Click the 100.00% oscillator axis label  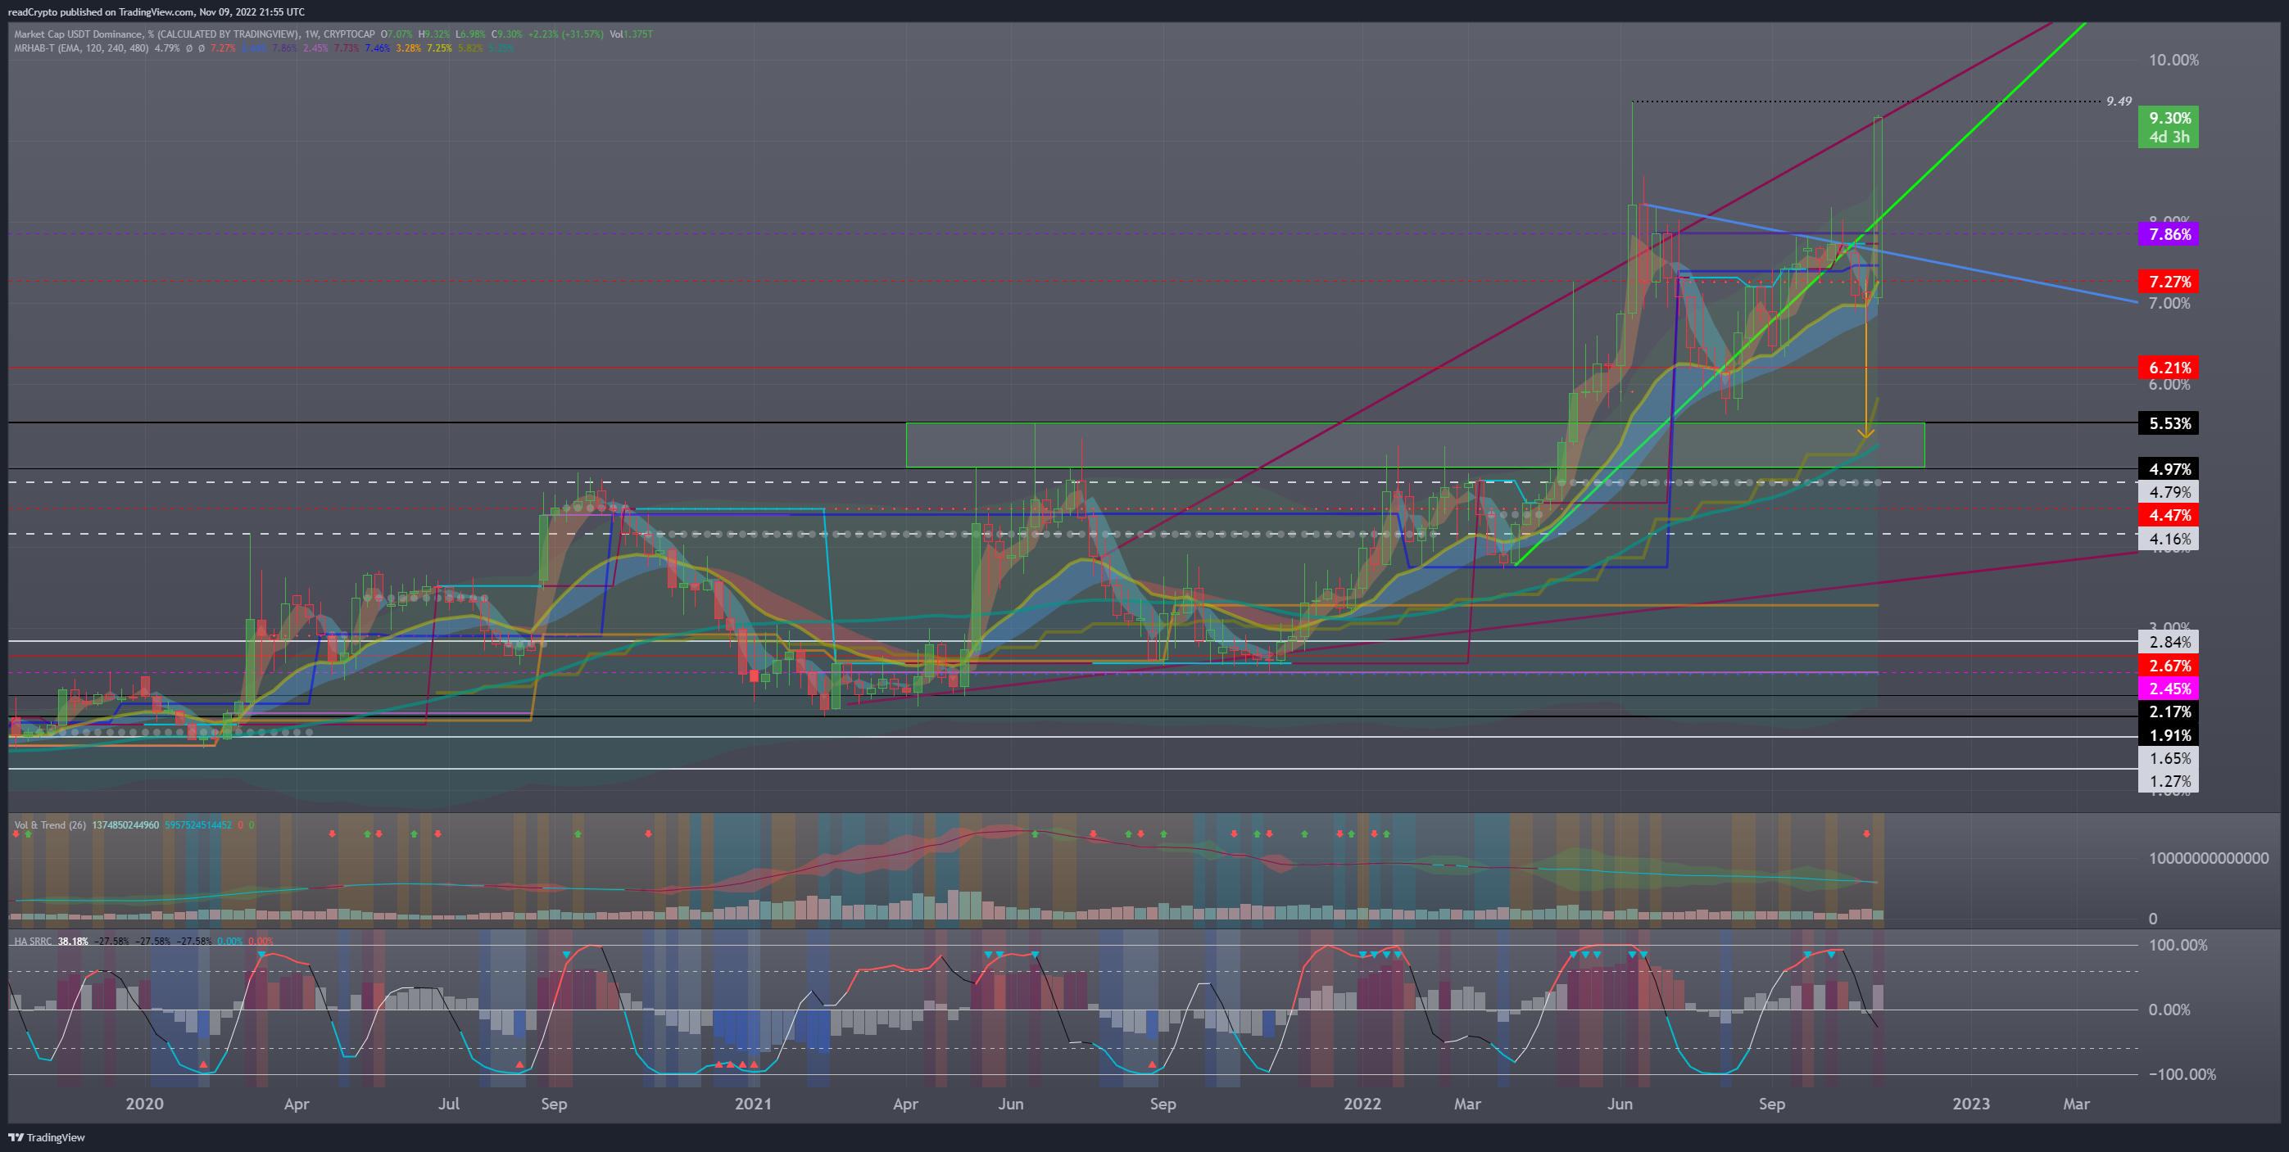point(2178,945)
